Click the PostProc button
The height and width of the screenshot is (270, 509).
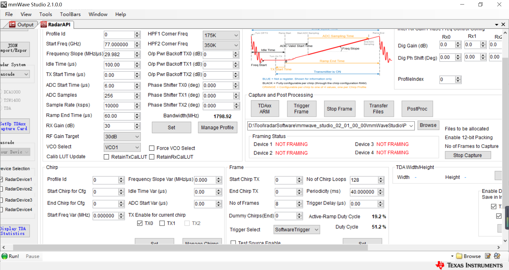(417, 109)
